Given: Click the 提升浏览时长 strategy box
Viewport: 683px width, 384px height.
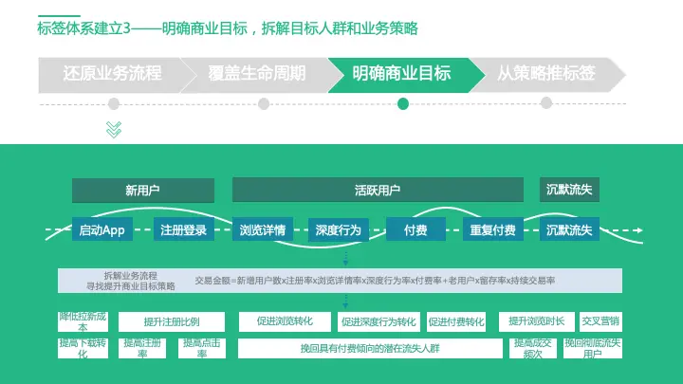Looking at the screenshot, I should click(537, 321).
